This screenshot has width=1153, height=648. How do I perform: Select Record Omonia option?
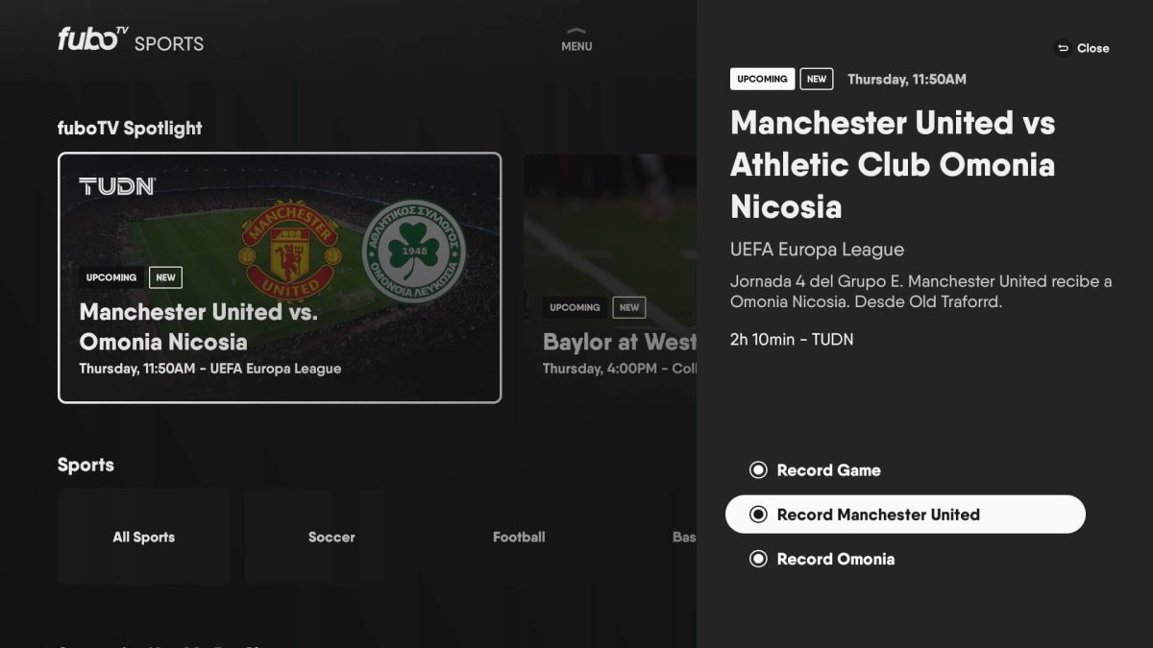click(822, 559)
